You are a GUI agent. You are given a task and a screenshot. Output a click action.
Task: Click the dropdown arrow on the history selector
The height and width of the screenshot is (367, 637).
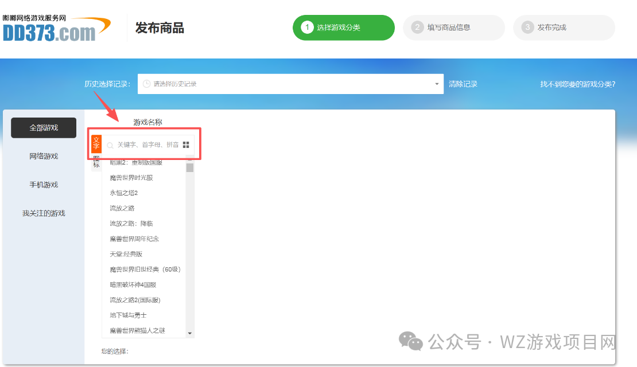tap(436, 84)
